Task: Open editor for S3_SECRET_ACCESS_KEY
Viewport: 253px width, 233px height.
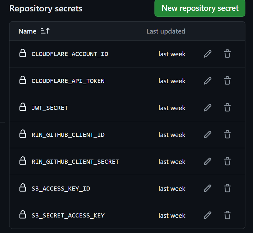Action: pyautogui.click(x=207, y=215)
